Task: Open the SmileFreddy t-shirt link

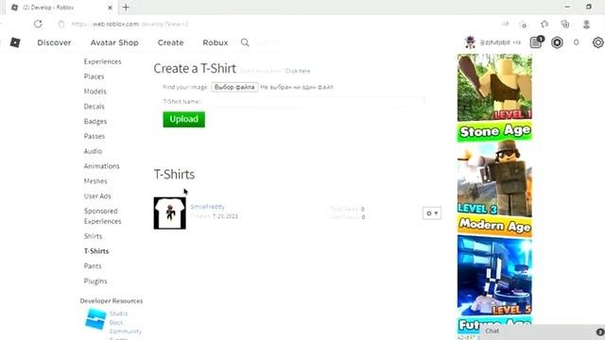Action: [207, 207]
